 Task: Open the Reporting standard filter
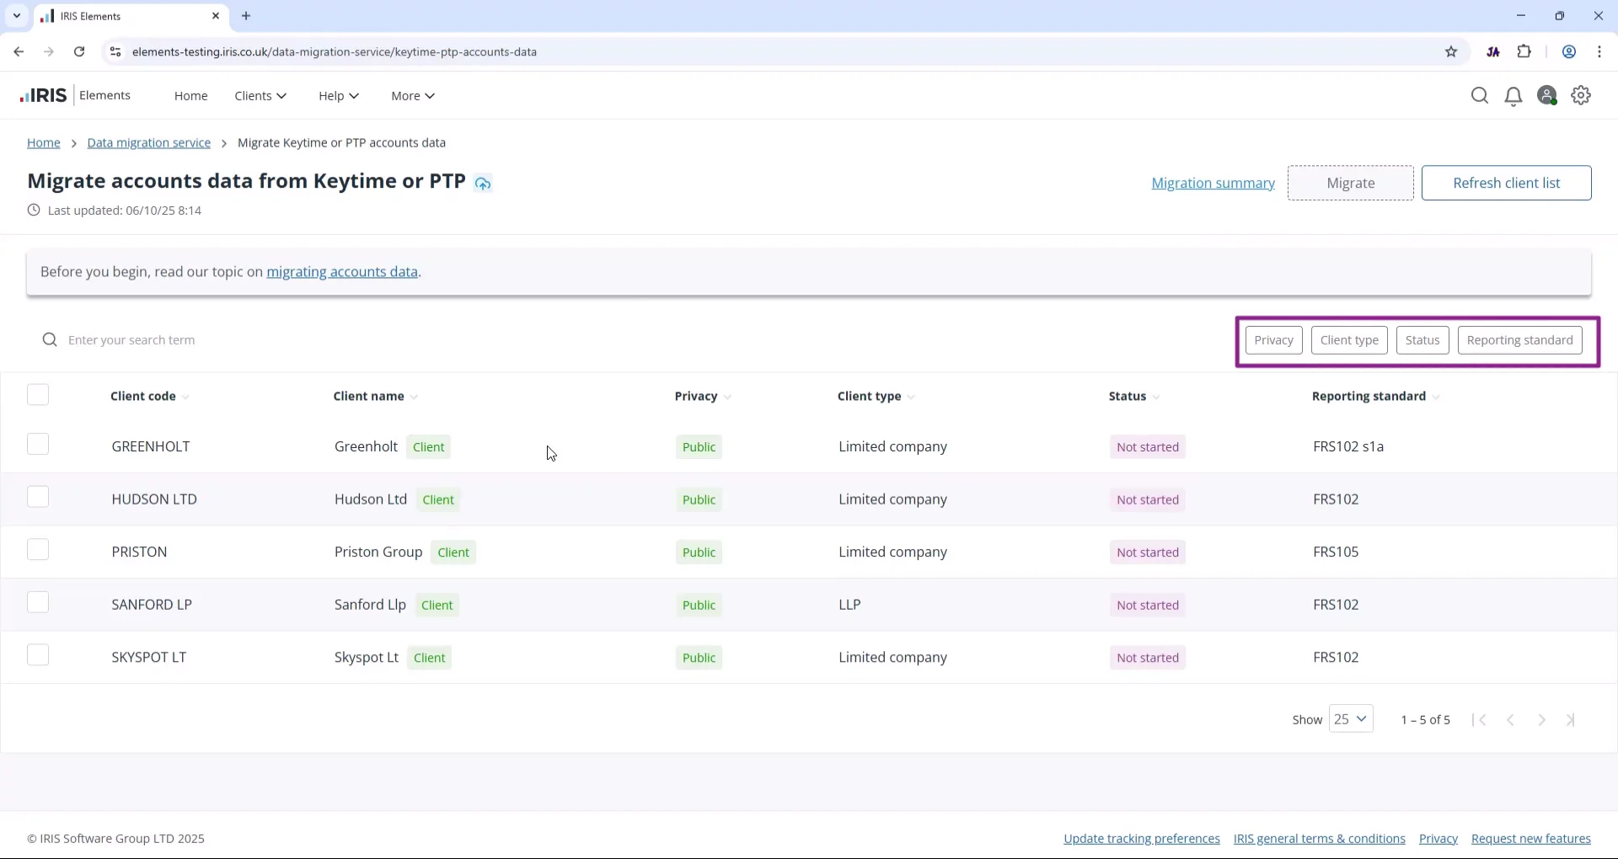1519,341
